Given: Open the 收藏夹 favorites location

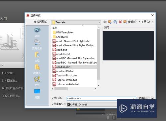Looking at the screenshot, I should 37,69.
